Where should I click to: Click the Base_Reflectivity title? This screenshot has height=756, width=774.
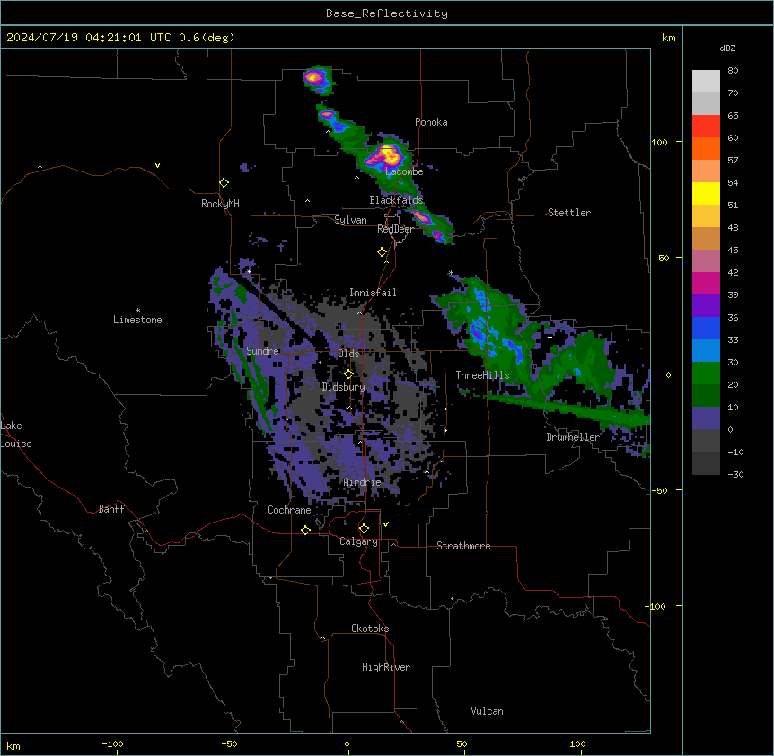[387, 13]
